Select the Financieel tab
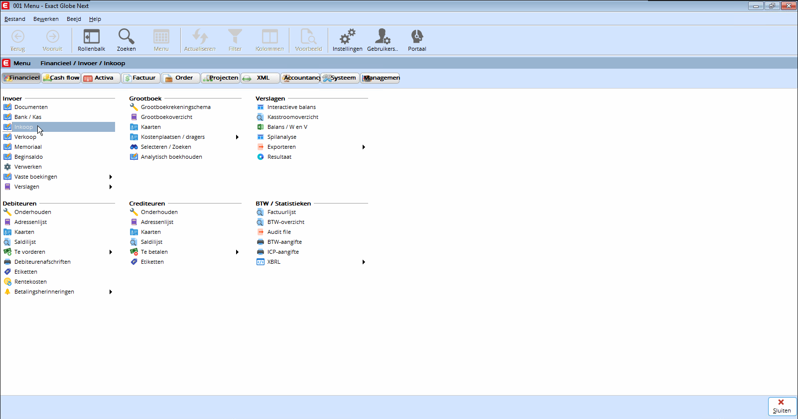The width and height of the screenshot is (798, 419). click(x=21, y=78)
